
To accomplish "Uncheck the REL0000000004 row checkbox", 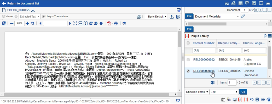I will pos(188,71).
